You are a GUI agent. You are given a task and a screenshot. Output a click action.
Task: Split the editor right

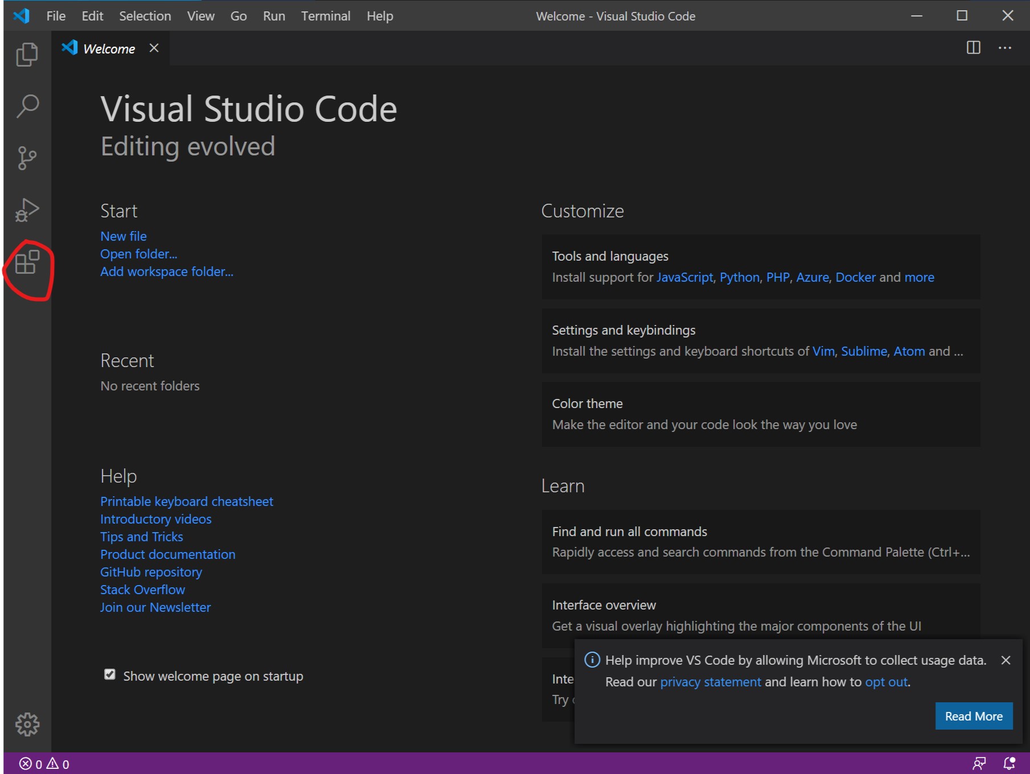974,48
